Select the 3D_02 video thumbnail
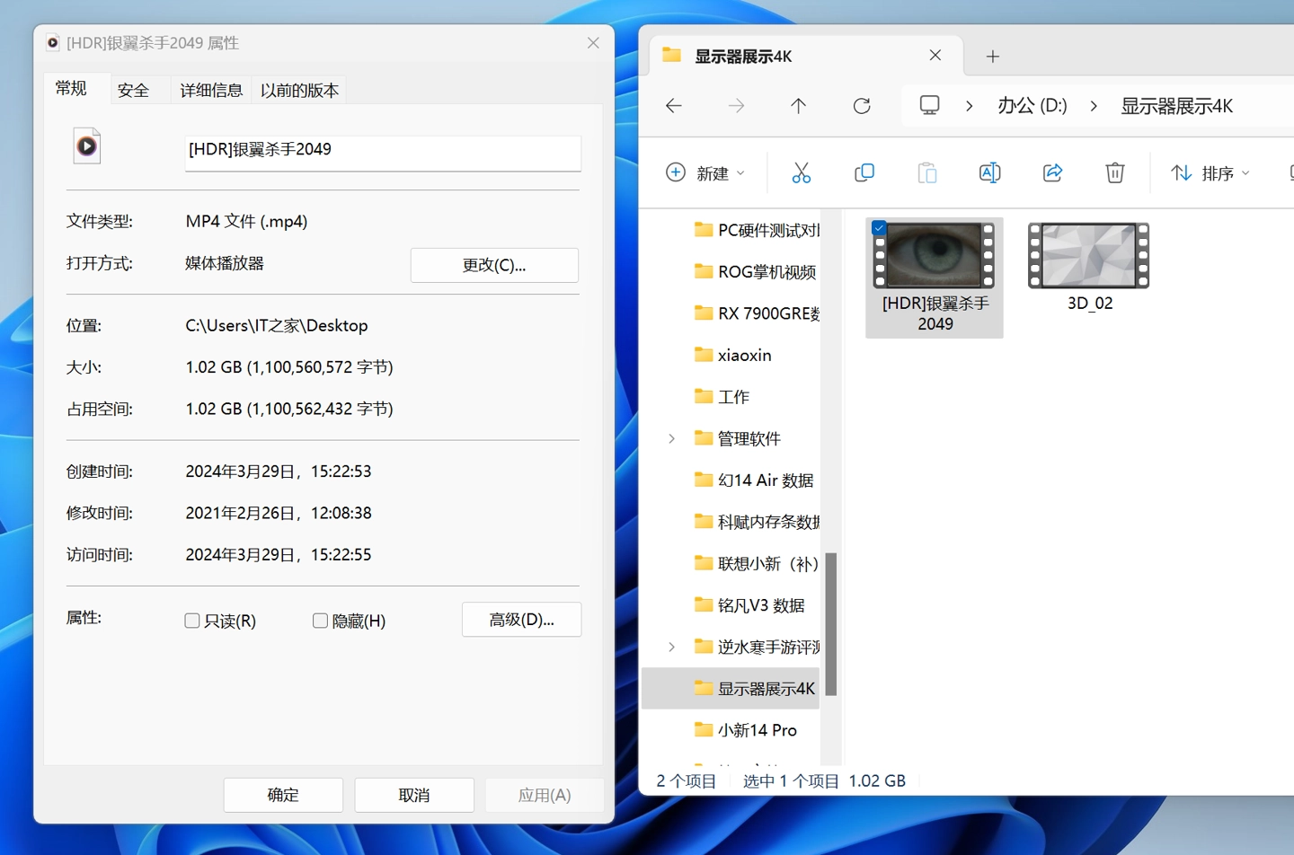The width and height of the screenshot is (1294, 855). point(1088,256)
